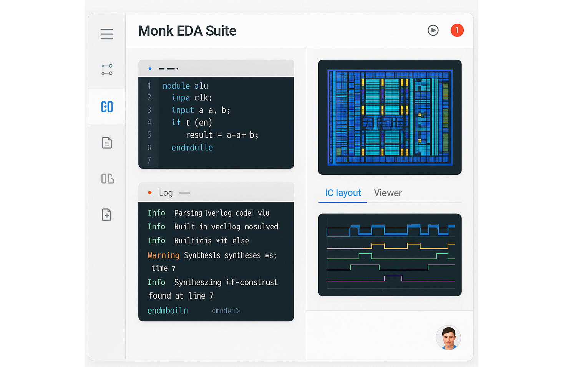Click the blocks layout sidebar icon
This screenshot has width=574, height=367.
click(107, 179)
